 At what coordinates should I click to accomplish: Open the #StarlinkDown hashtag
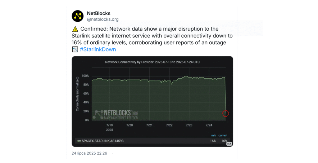coord(98,49)
